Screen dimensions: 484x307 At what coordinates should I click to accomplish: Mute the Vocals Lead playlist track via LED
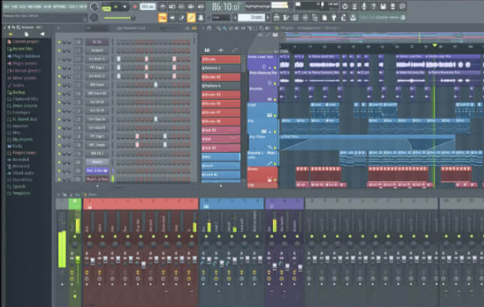tap(275, 68)
